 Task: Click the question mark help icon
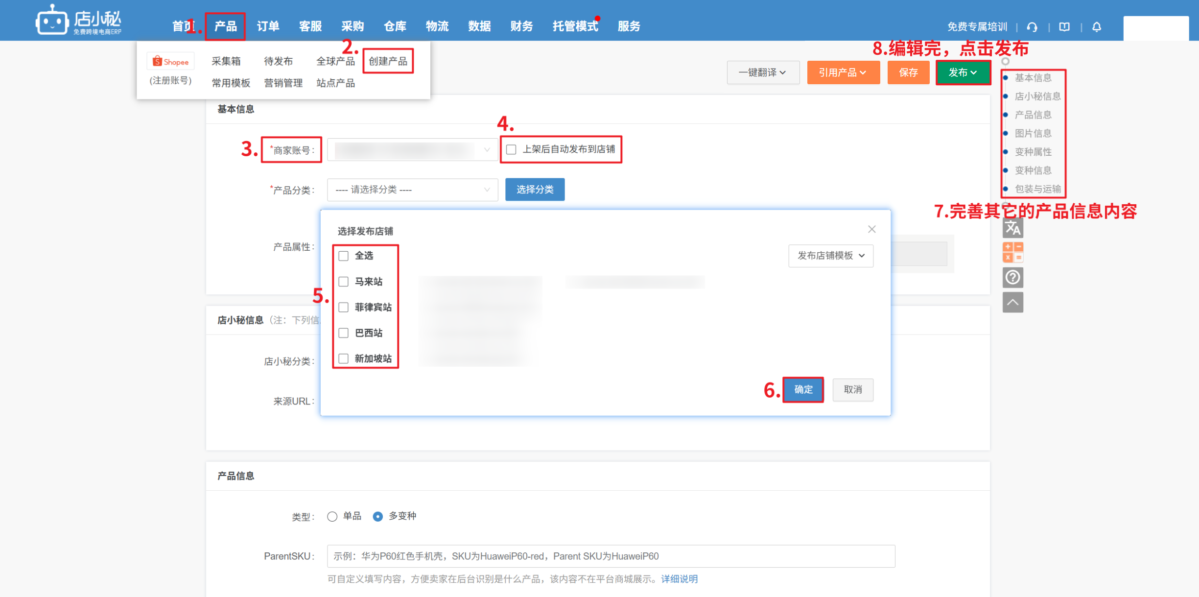point(1012,278)
